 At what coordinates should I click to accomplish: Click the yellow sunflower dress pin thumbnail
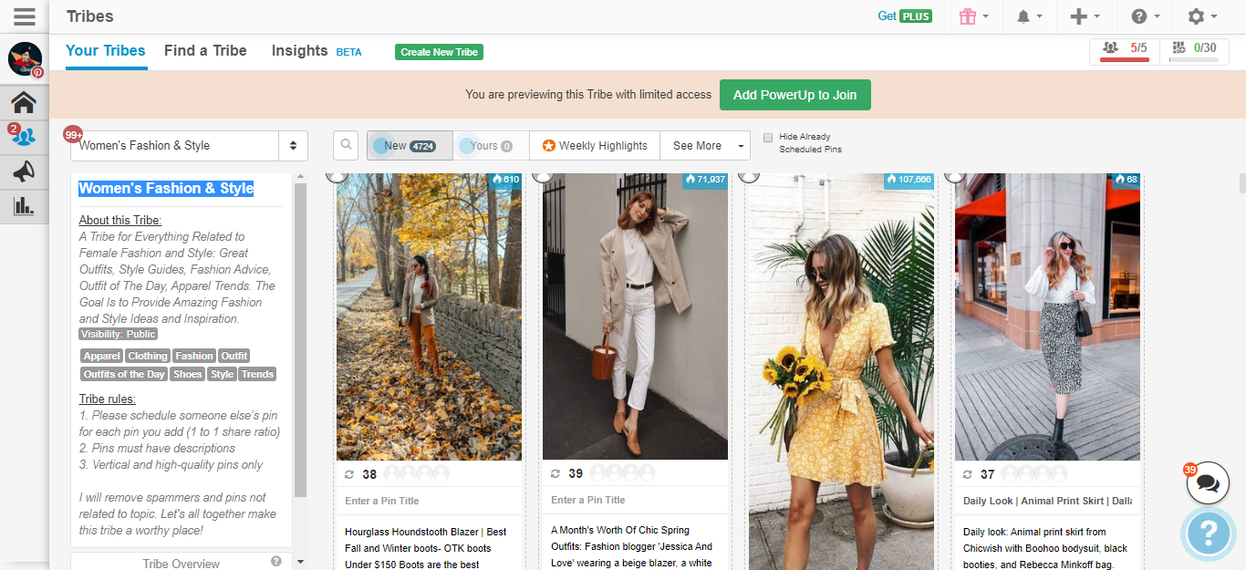[841, 365]
